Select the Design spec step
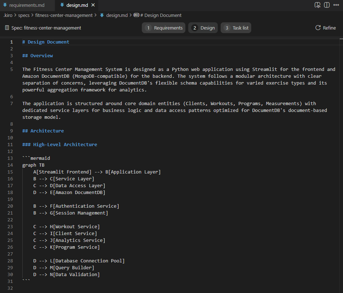 (203, 28)
